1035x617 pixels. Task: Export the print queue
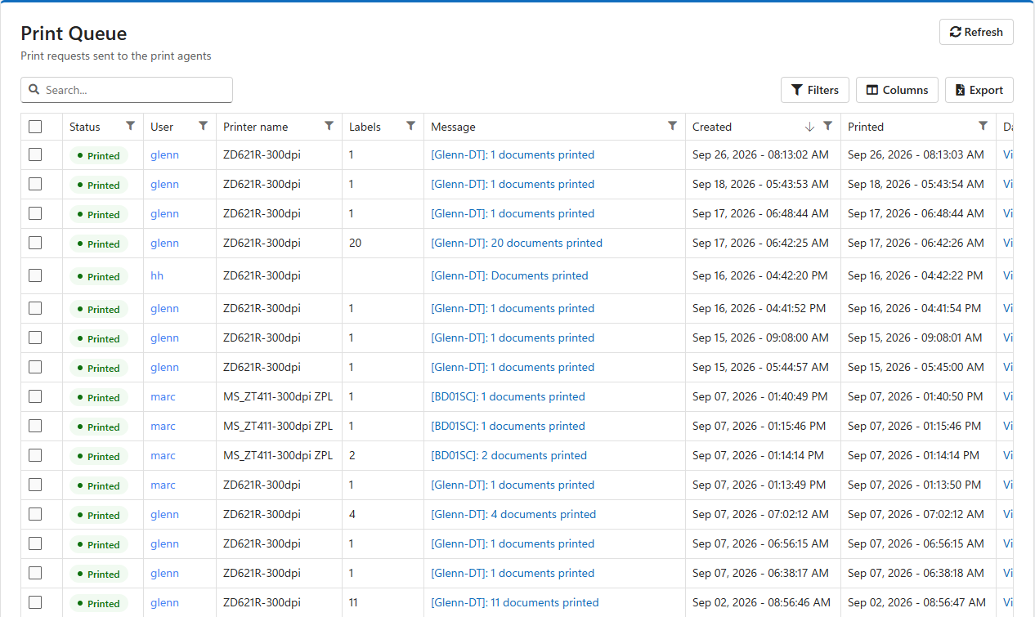(979, 90)
